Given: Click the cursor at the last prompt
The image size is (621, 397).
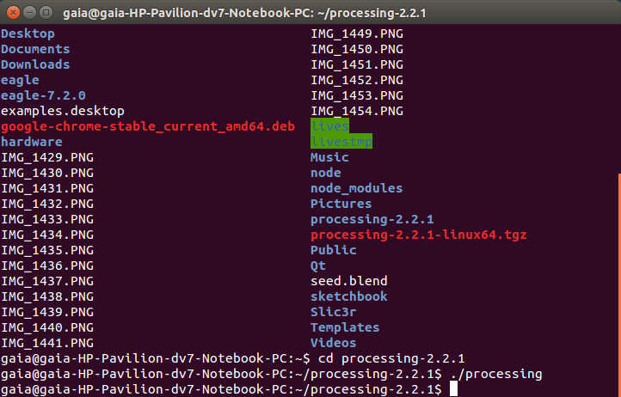Looking at the screenshot, I should pyautogui.click(x=453, y=389).
